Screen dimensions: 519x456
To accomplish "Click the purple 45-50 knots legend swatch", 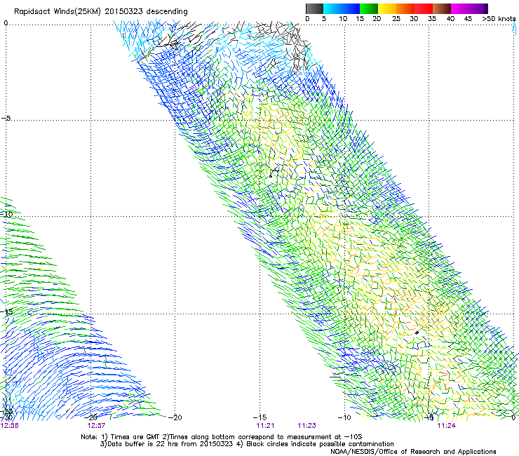I will (478, 8).
